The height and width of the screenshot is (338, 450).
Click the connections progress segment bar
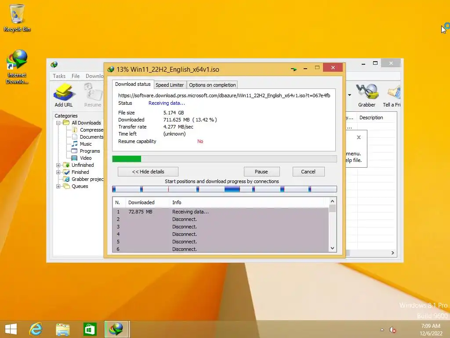(224, 189)
